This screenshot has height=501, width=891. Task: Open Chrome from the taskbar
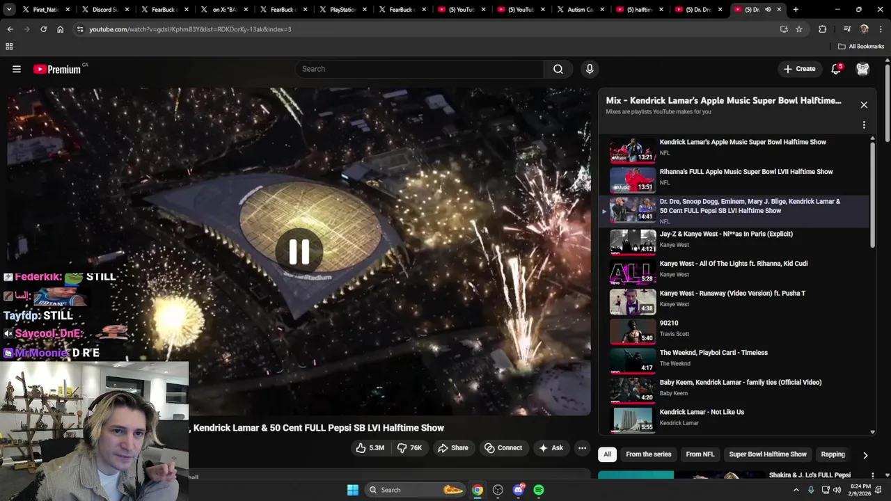tap(478, 490)
